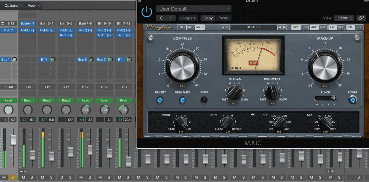This screenshot has height=182, width=369.
Task: Click the MIX dry/wet knob
Action: click(x=326, y=123)
